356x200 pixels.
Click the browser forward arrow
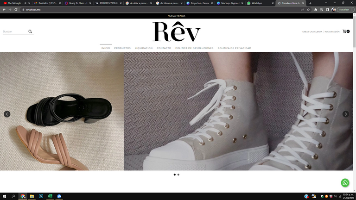[10, 10]
